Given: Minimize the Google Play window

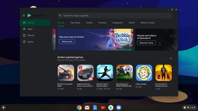Looking at the screenshot, I should tap(168, 10).
